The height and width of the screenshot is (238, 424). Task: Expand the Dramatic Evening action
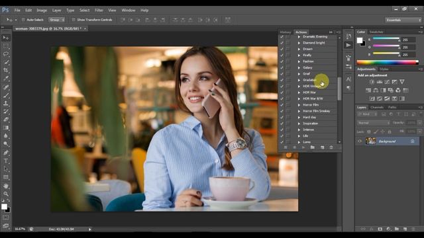[299, 37]
